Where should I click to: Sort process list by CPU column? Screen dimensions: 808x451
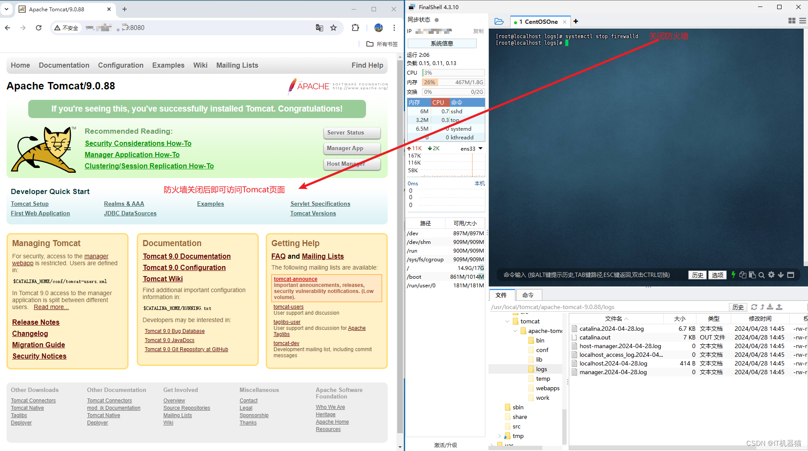point(440,102)
